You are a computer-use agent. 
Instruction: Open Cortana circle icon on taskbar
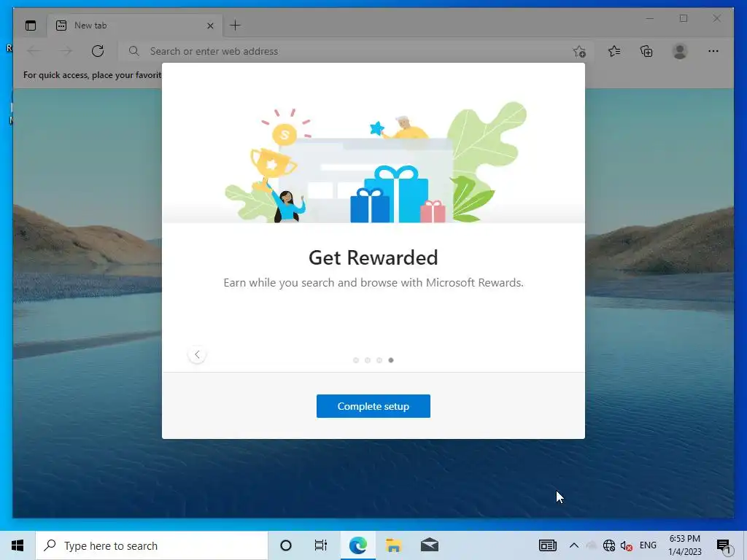286,545
